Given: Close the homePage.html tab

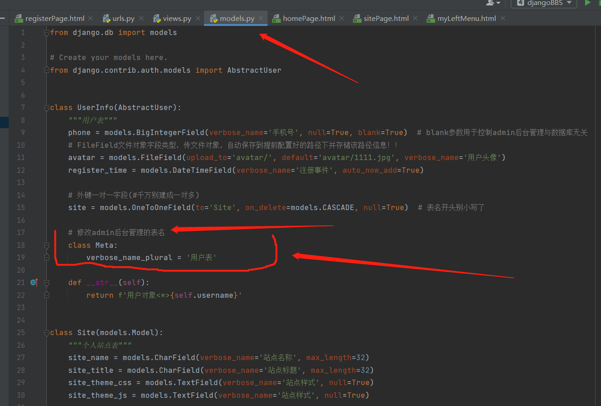Looking at the screenshot, I should (342, 19).
